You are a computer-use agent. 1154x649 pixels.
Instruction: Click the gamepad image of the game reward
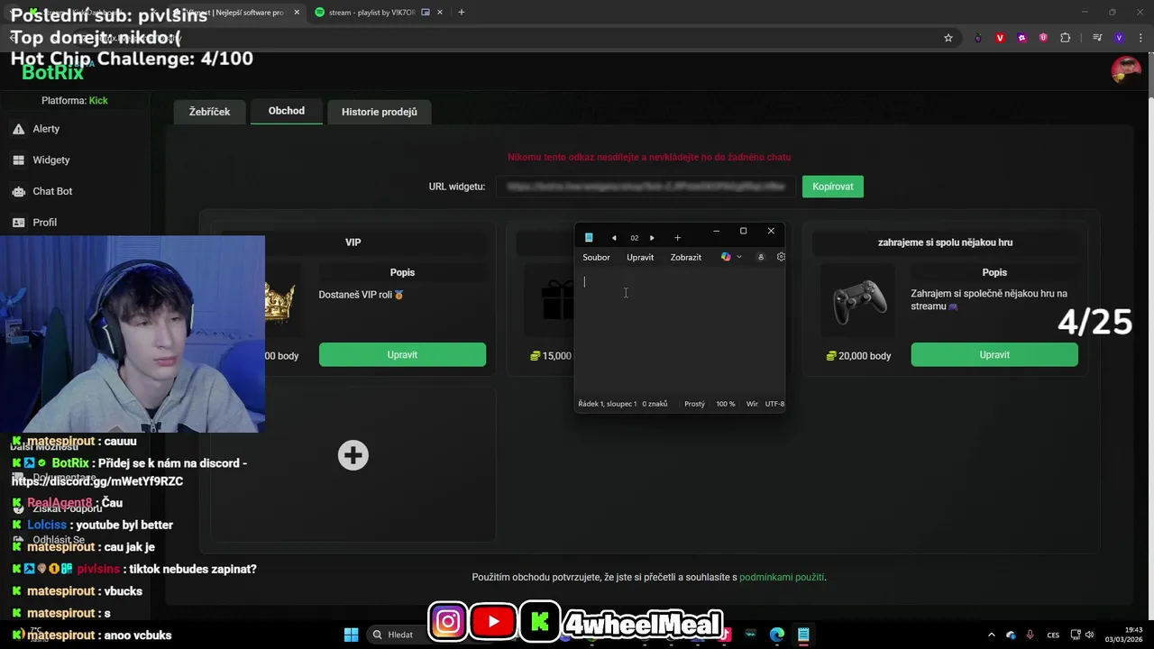click(x=858, y=301)
